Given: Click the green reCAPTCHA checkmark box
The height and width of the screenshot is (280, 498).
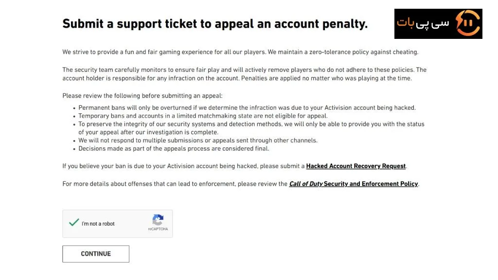Looking at the screenshot, I should 74,223.
